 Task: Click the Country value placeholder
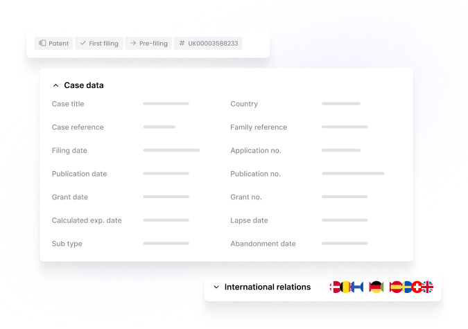(341, 103)
